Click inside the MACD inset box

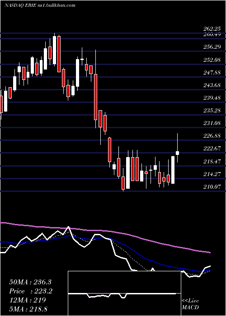point(124,293)
